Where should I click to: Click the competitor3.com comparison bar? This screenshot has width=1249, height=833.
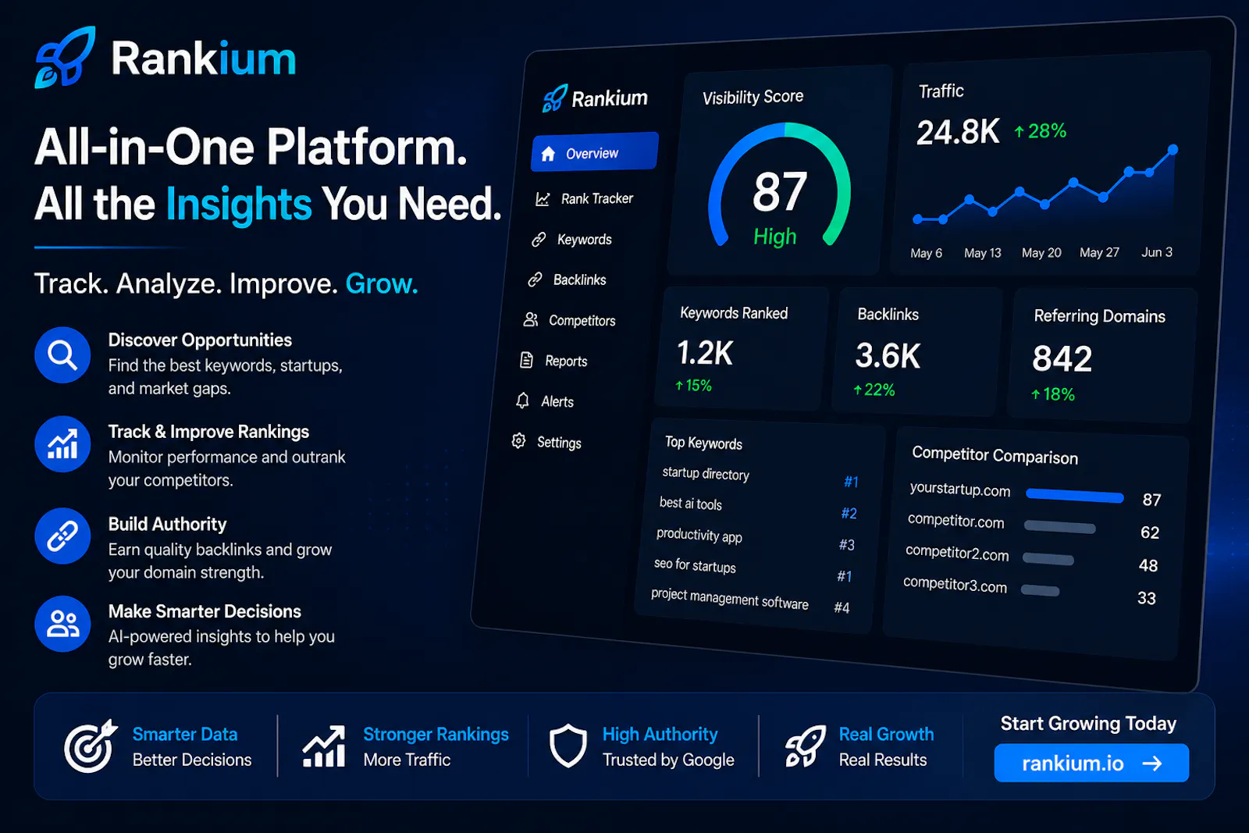pos(1040,591)
